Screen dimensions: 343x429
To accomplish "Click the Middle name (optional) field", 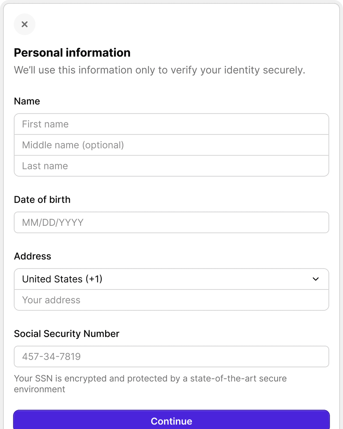I will coord(171,145).
